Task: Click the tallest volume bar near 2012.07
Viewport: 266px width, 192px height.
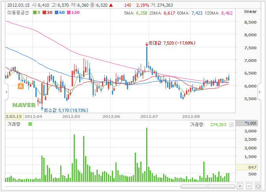Action: 147,155
